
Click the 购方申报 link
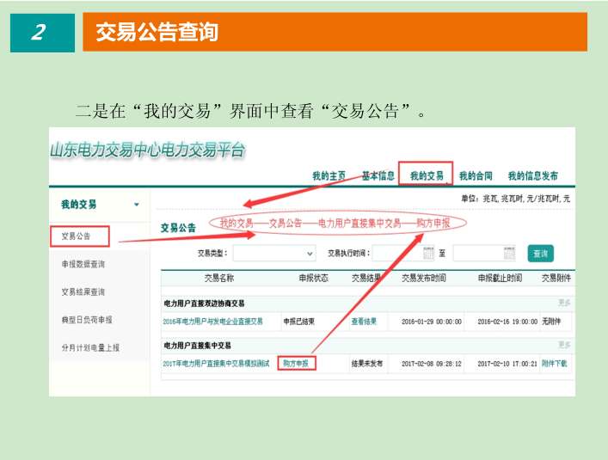point(296,364)
